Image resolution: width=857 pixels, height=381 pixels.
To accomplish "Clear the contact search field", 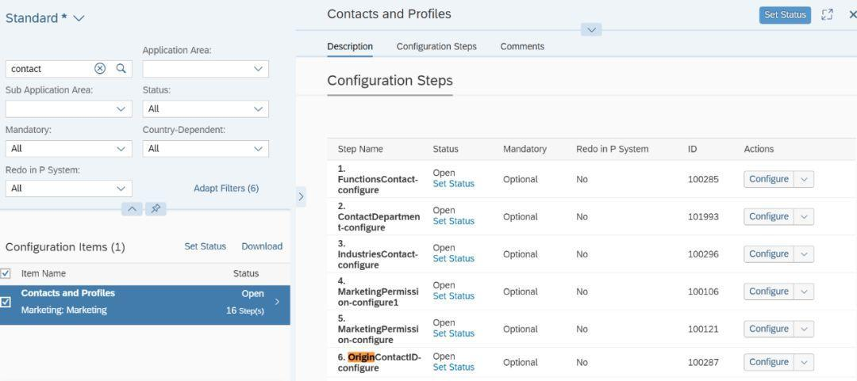I will pyautogui.click(x=100, y=69).
